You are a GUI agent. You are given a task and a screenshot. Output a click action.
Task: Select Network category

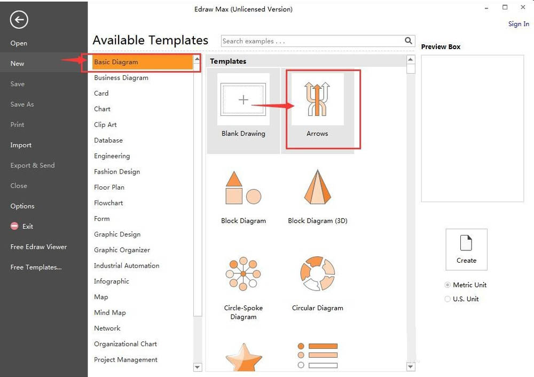pyautogui.click(x=107, y=328)
